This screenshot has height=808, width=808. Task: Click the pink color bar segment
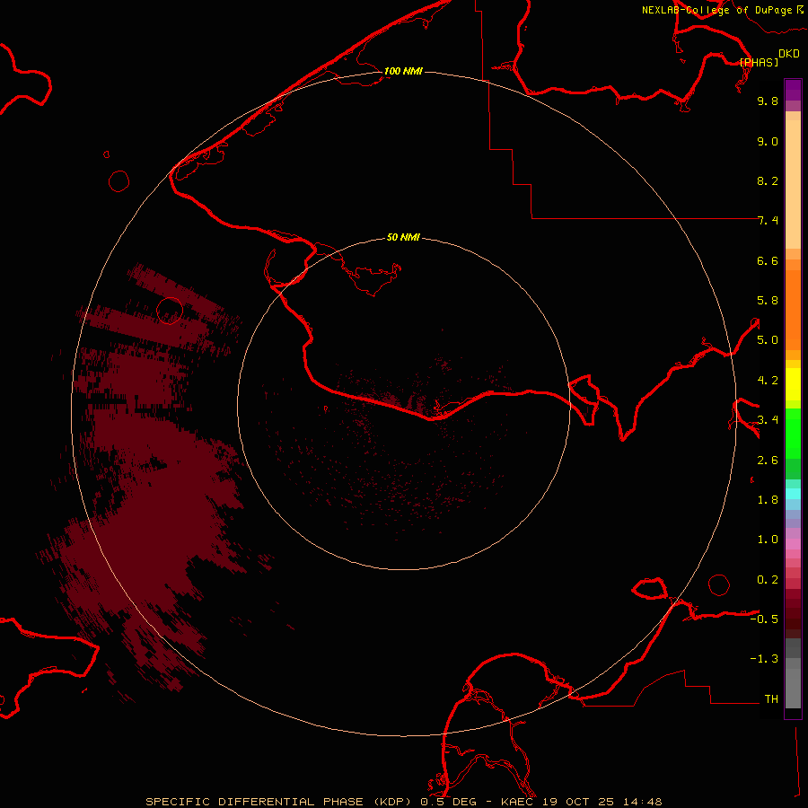(793, 544)
